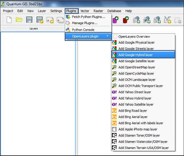Open New Print Composer icon
Image resolution: width=184 pixels, height=156 pixels.
click(50, 20)
